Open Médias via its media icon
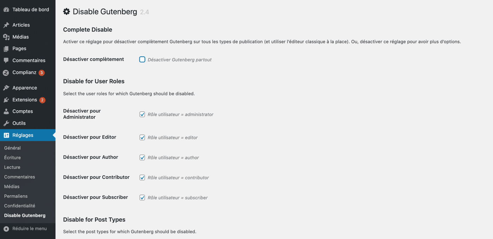The width and height of the screenshot is (493, 239). (6, 37)
